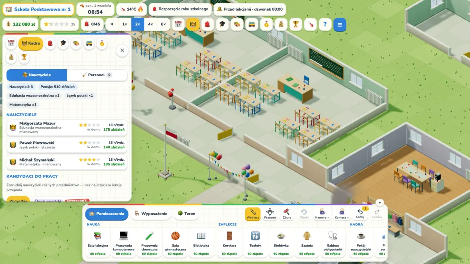
Task: Open the Teren tab
Action: 186,214
